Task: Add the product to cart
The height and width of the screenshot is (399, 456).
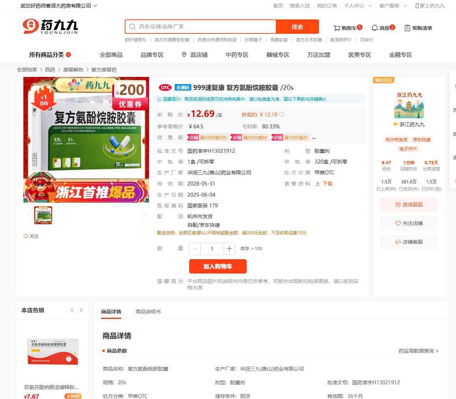Action: click(218, 266)
